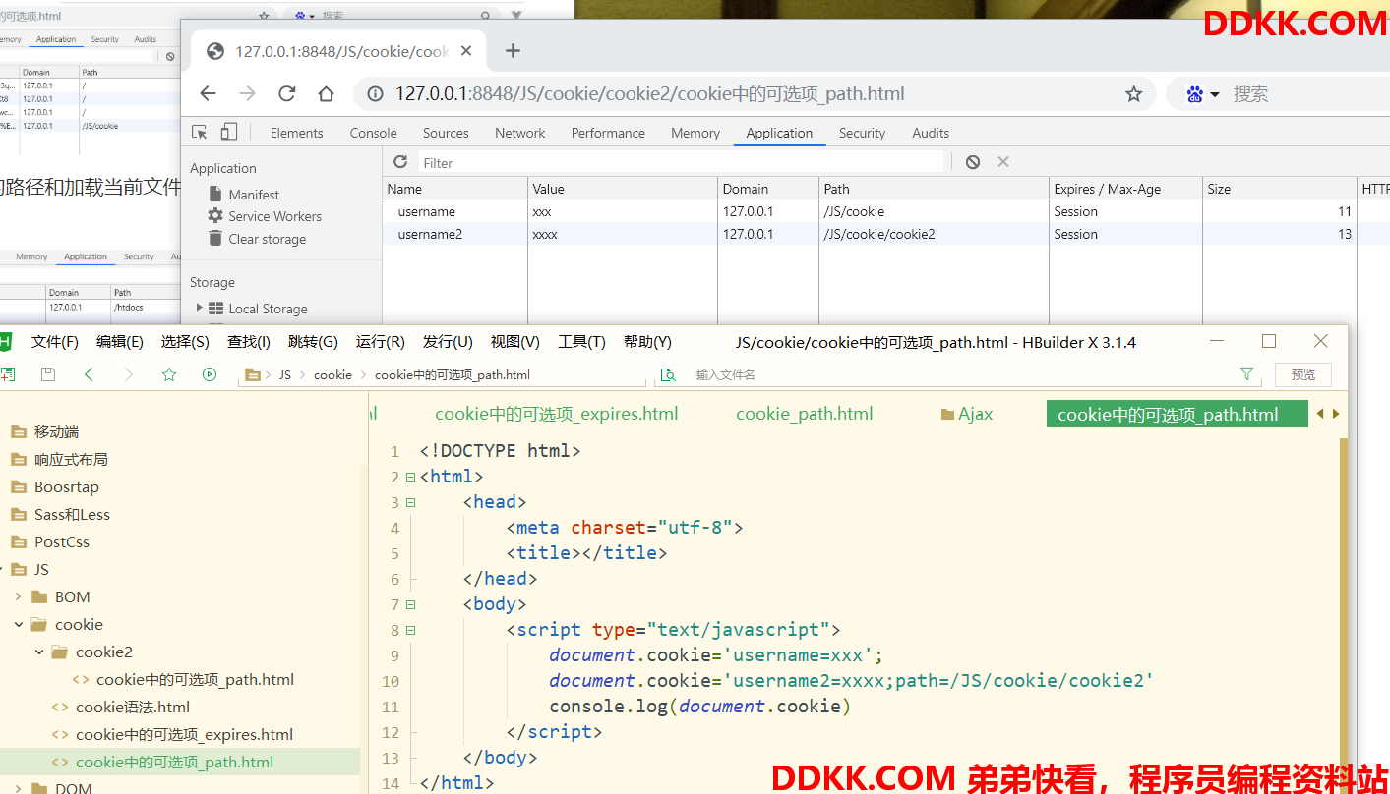Image resolution: width=1390 pixels, height=794 pixels.
Task: Open the 编辑(E) menu
Action: click(120, 342)
